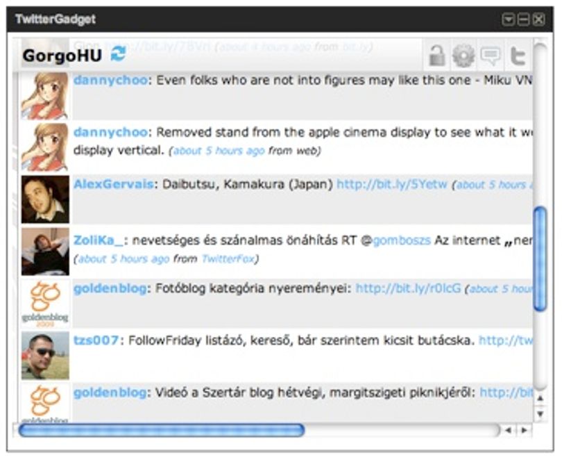Click tzs007's sunglasses avatar thumbnail
562x462 pixels.
(45, 356)
